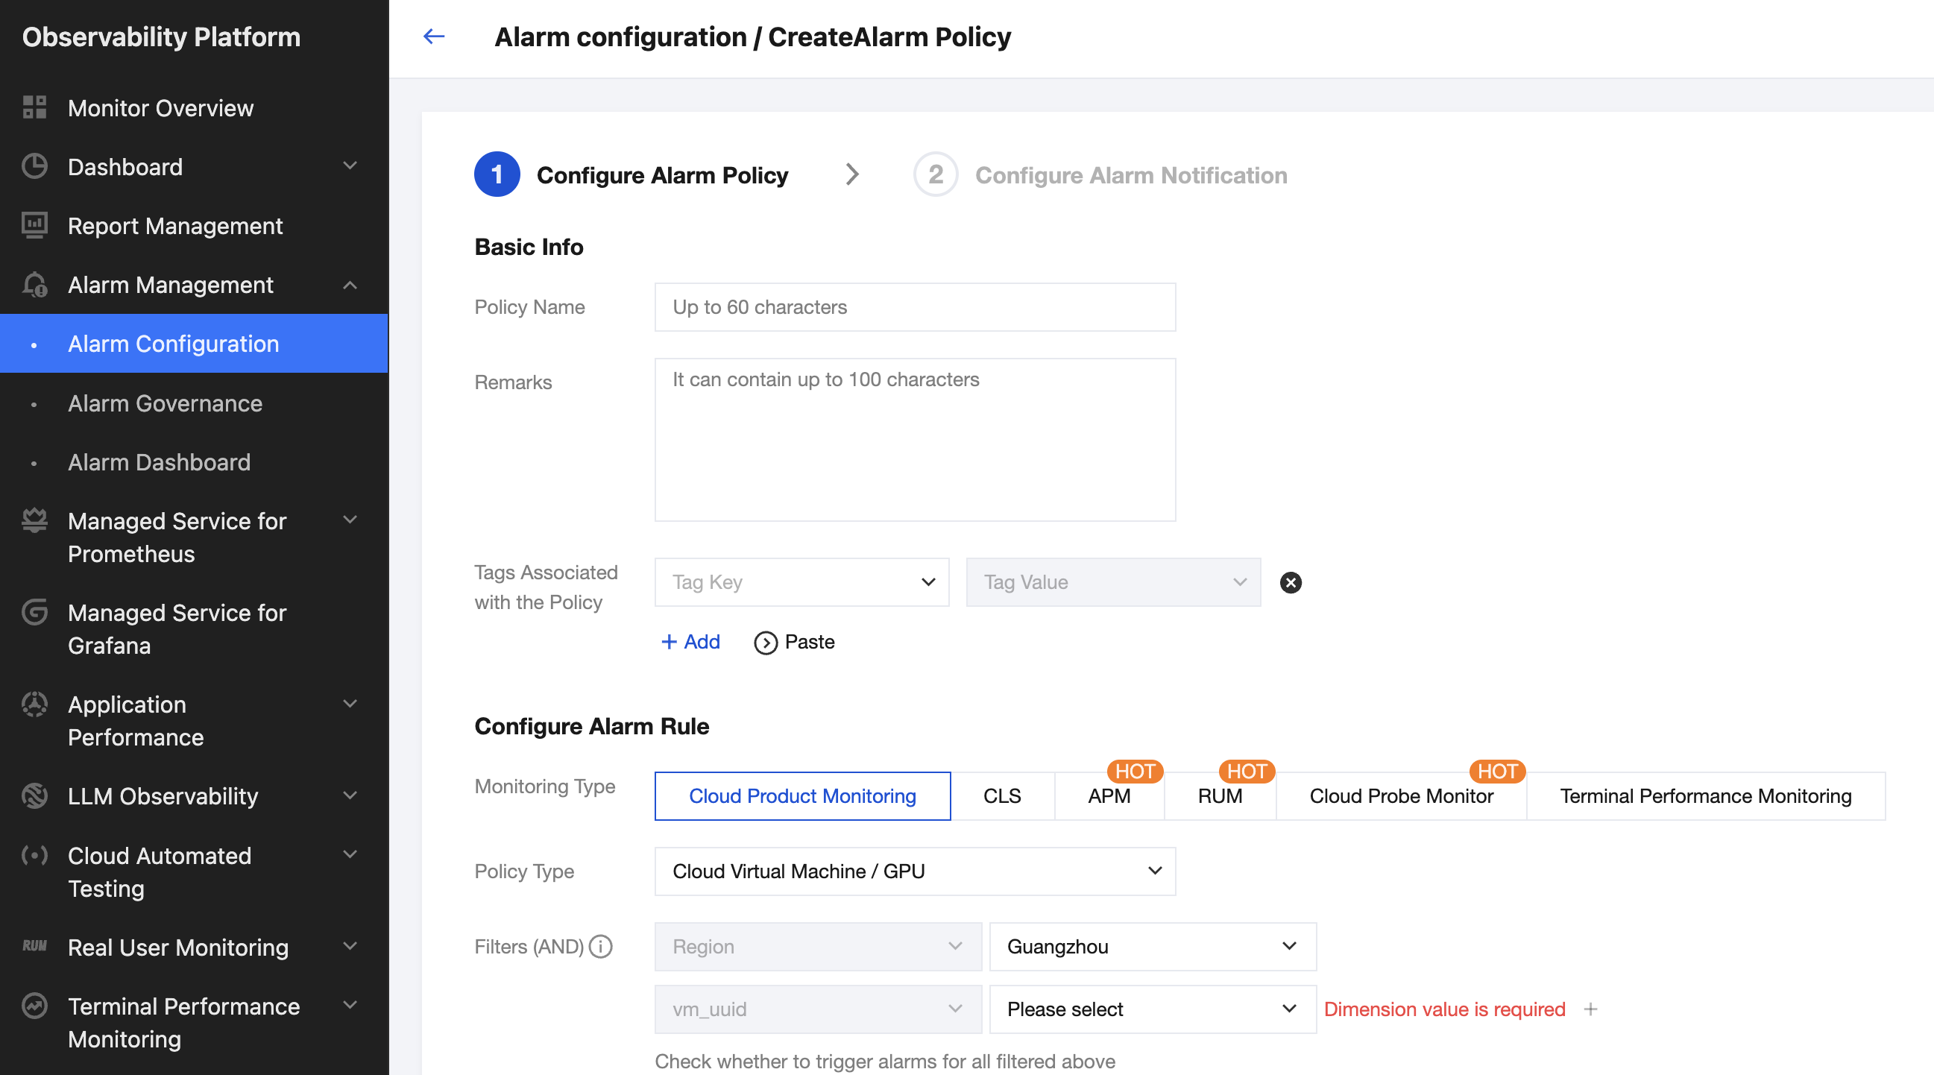Open the Please select dimension dropdown

pos(1152,1009)
